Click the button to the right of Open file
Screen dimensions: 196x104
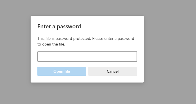[x=113, y=71]
